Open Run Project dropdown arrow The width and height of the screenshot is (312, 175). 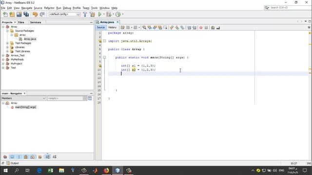[x=104, y=14]
